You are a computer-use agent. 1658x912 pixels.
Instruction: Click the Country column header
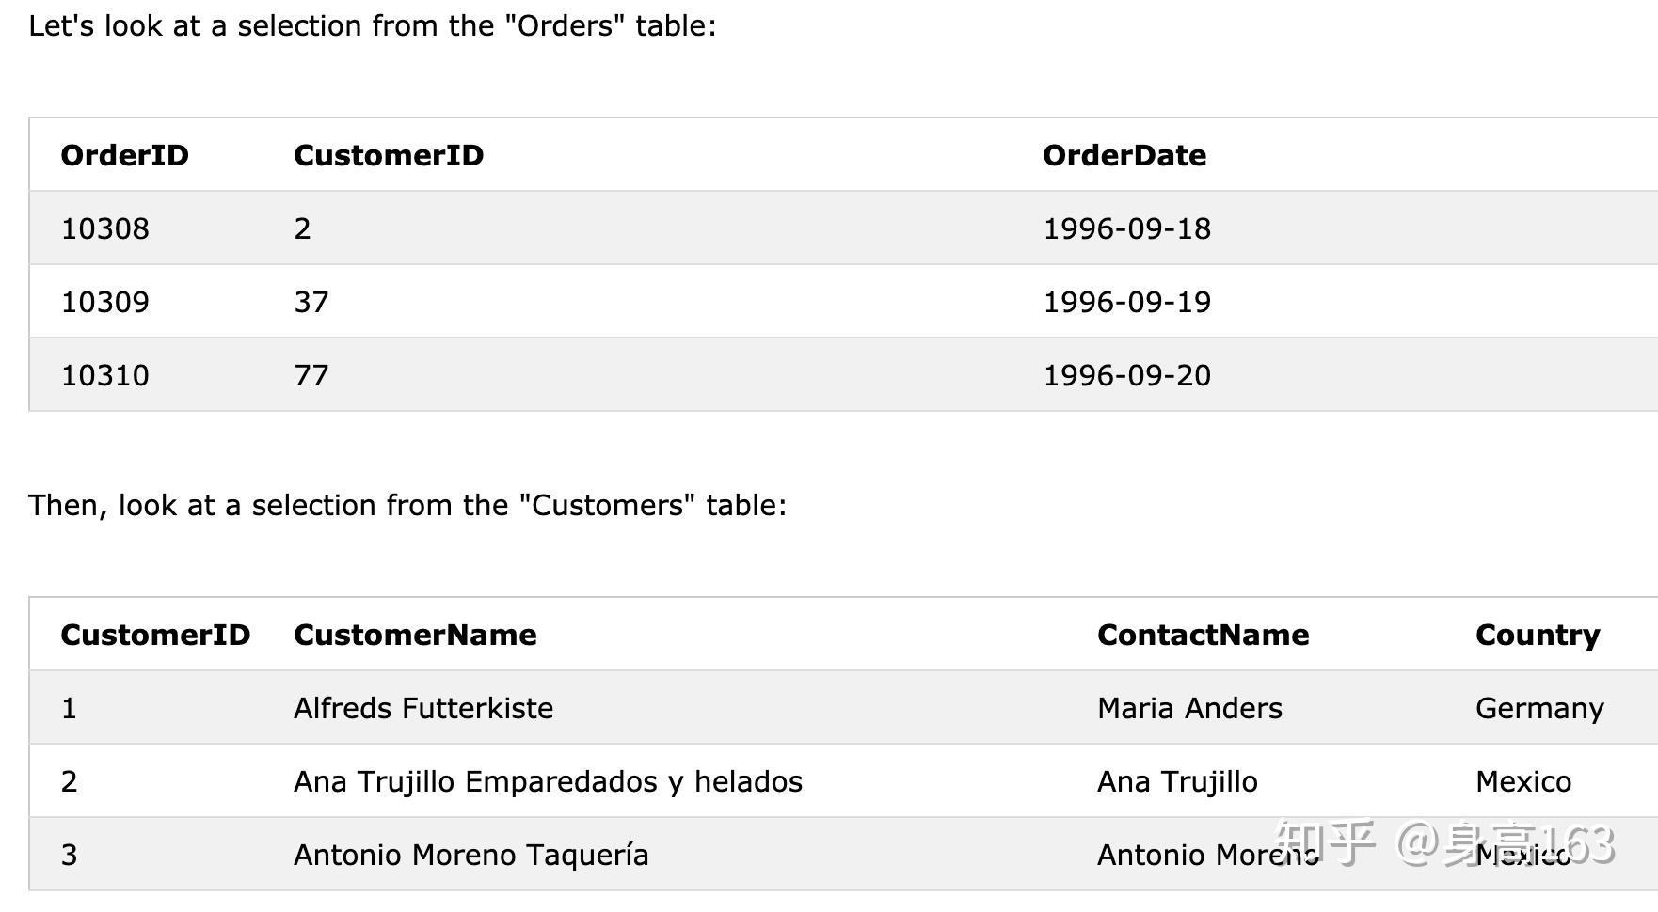pos(1538,635)
